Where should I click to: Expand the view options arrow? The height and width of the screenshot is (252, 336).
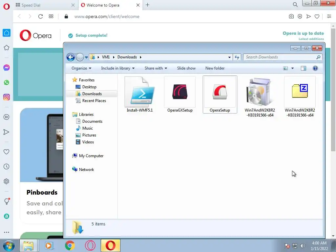(x=292, y=68)
